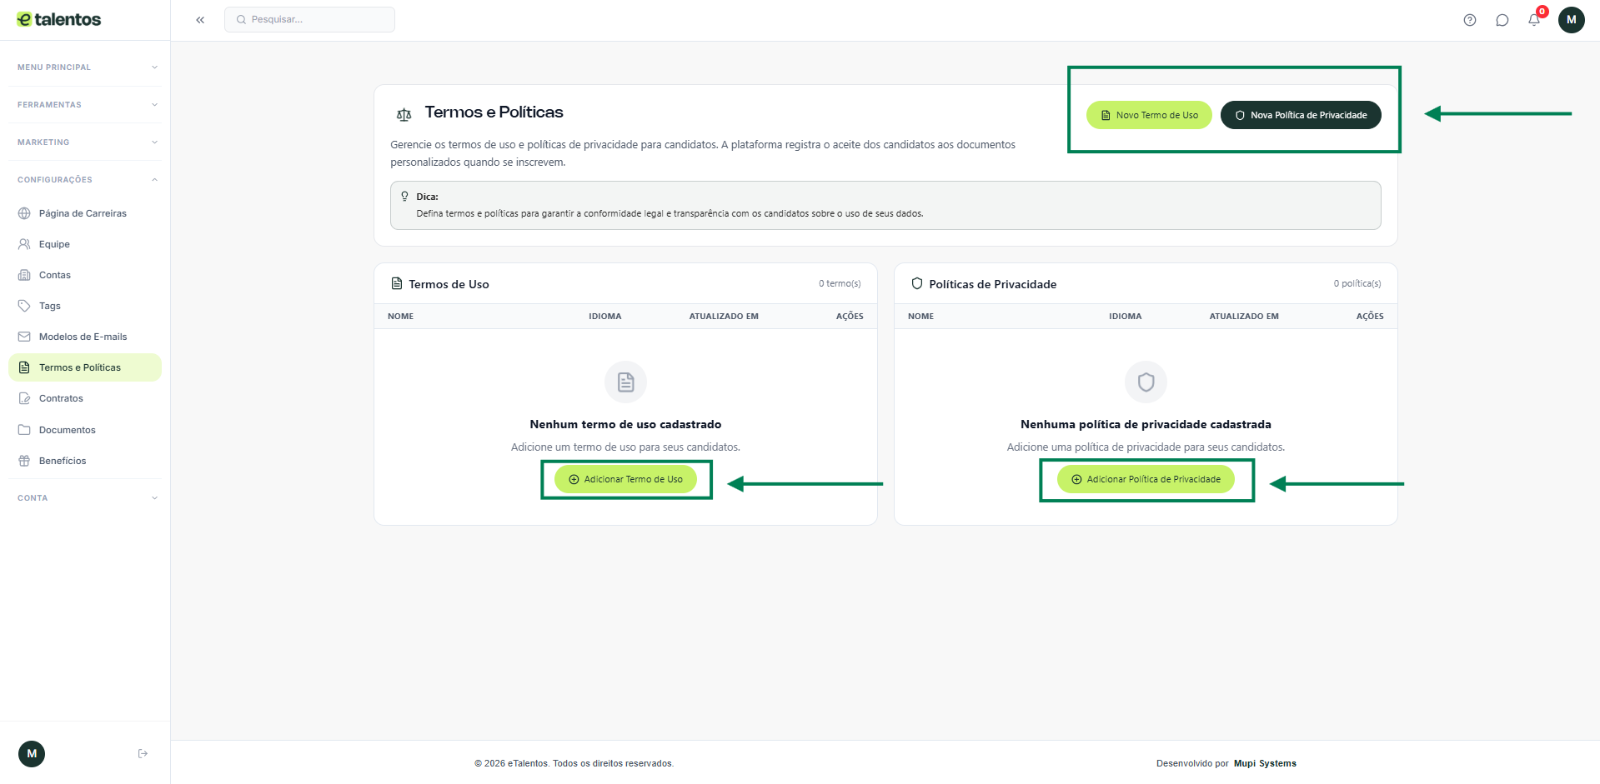Click the sidebar bottom profile avatar
Image resolution: width=1600 pixels, height=784 pixels.
coord(32,754)
